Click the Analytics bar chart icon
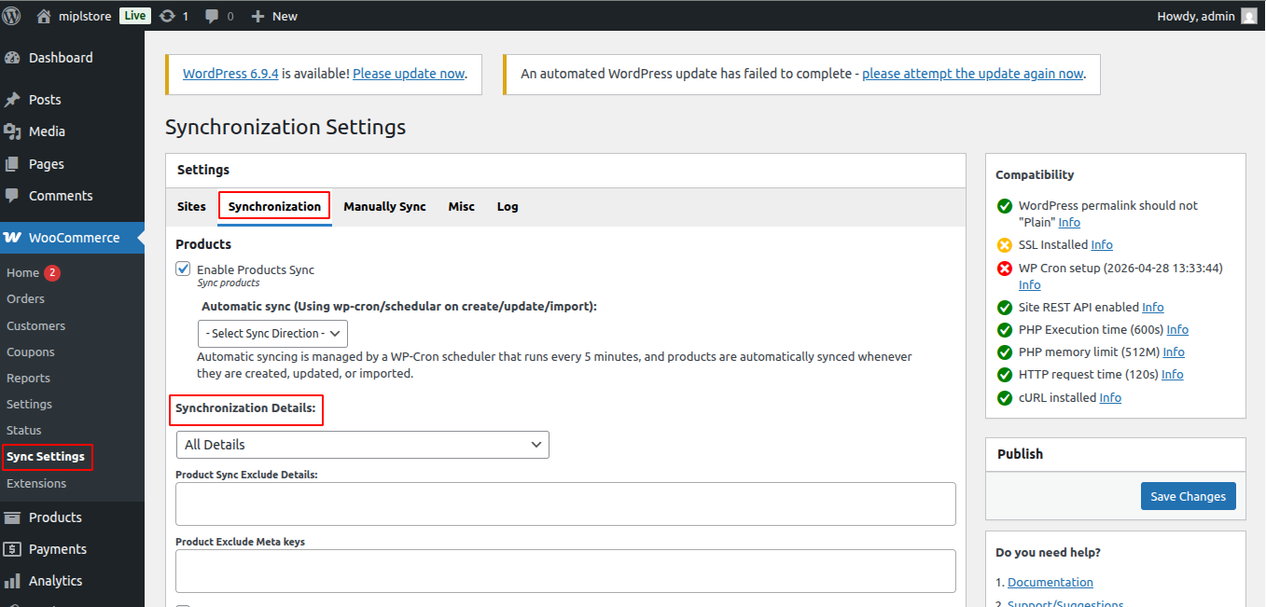 click(x=12, y=581)
